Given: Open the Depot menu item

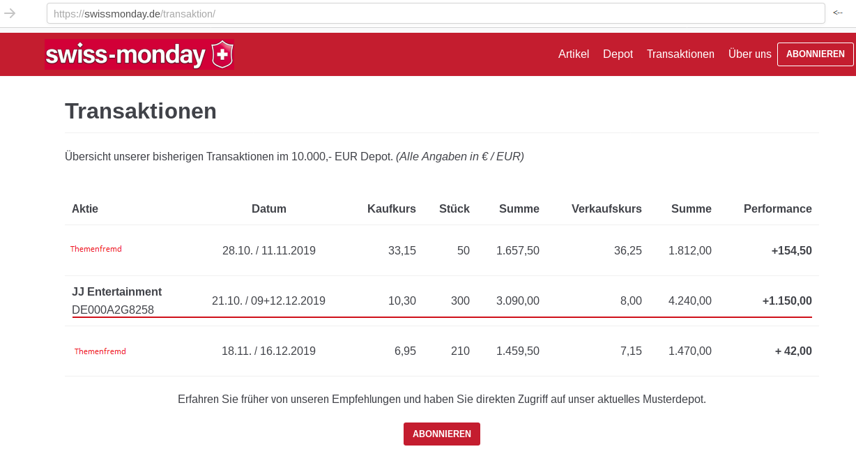Looking at the screenshot, I should 618,54.
